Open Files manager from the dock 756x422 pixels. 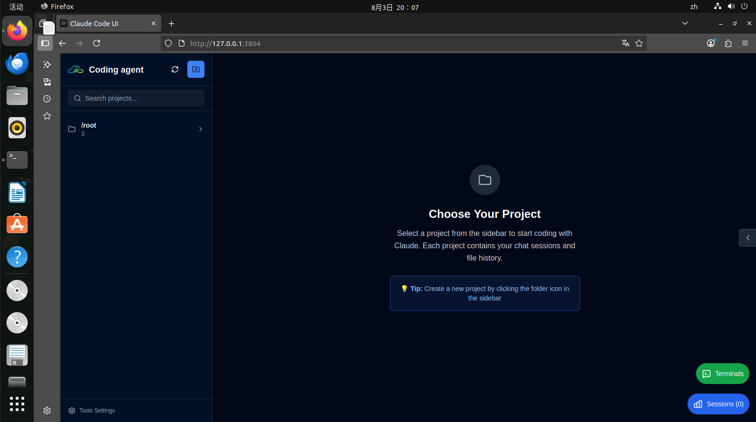point(17,95)
